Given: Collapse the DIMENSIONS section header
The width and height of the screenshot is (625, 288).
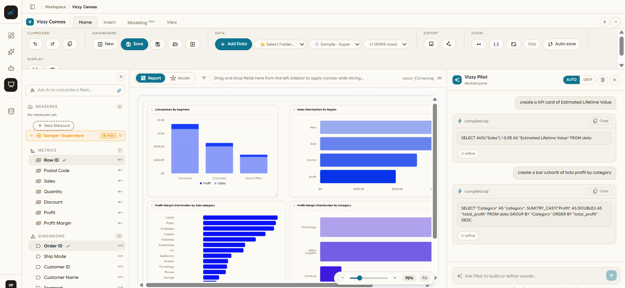Looking at the screenshot, I should click(x=75, y=236).
